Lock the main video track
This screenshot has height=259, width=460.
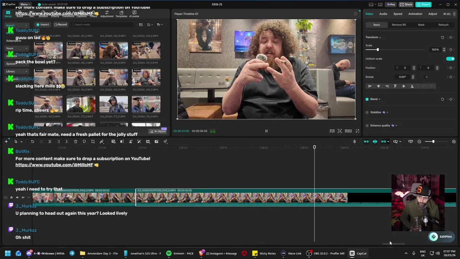(11, 197)
